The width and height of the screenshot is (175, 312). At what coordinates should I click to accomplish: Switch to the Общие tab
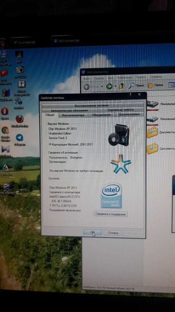coord(50,115)
